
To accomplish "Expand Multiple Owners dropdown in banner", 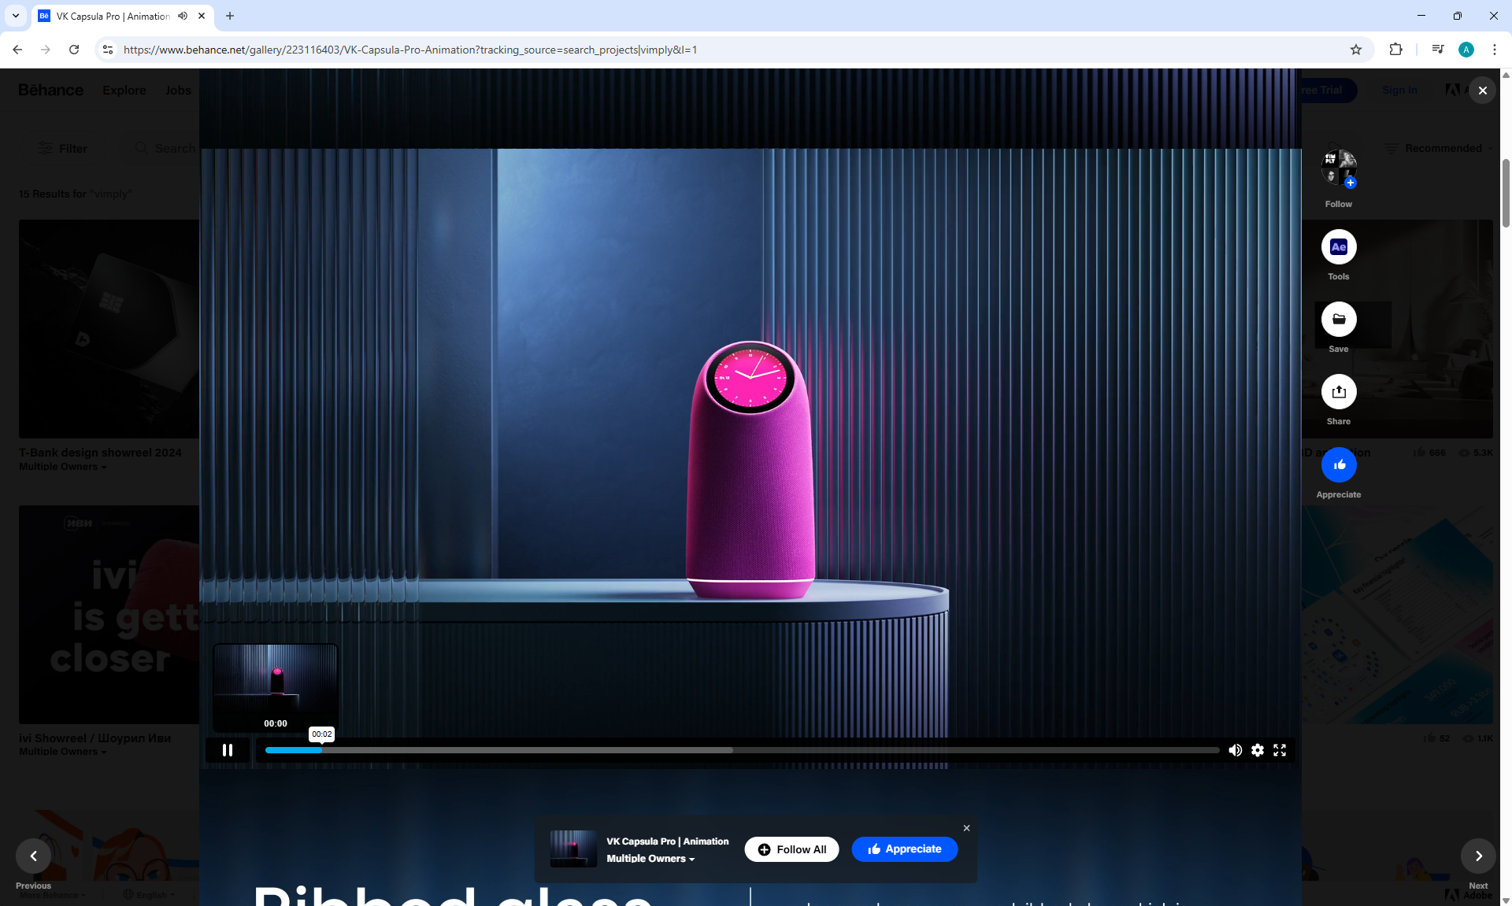I will pyautogui.click(x=650, y=859).
